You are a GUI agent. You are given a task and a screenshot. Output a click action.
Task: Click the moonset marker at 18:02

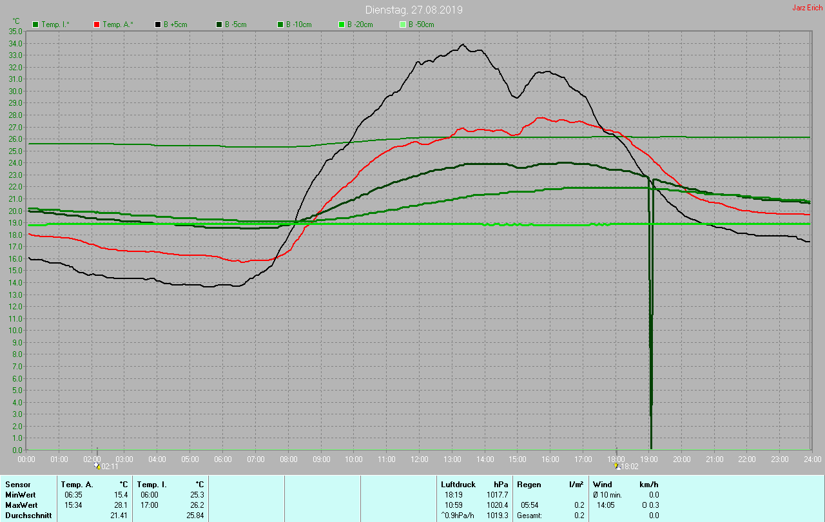(x=617, y=466)
